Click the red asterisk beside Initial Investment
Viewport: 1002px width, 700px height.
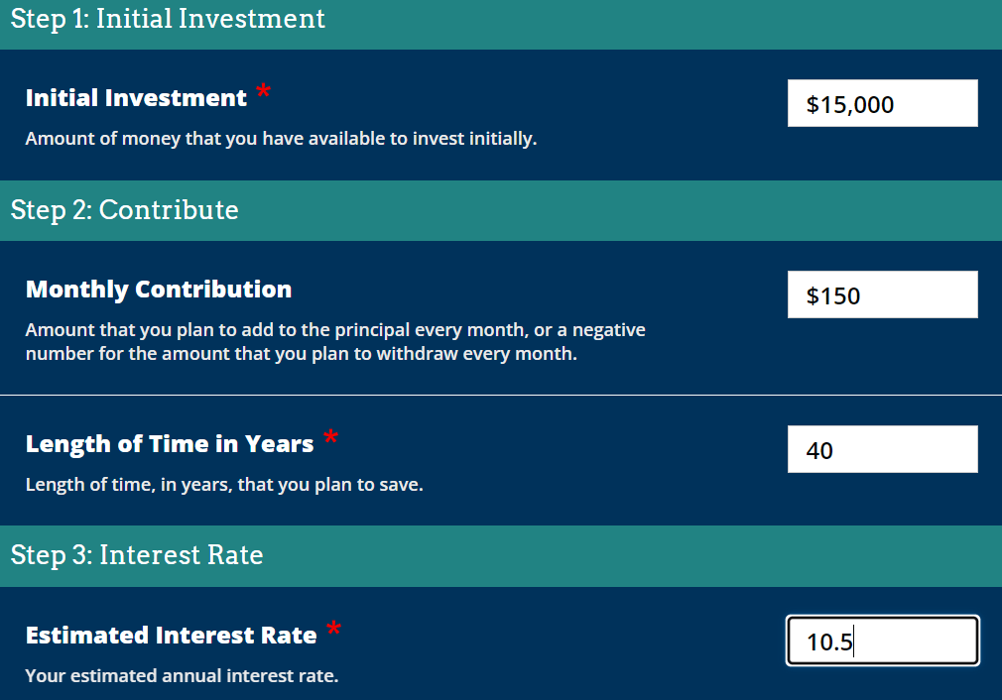(x=263, y=92)
